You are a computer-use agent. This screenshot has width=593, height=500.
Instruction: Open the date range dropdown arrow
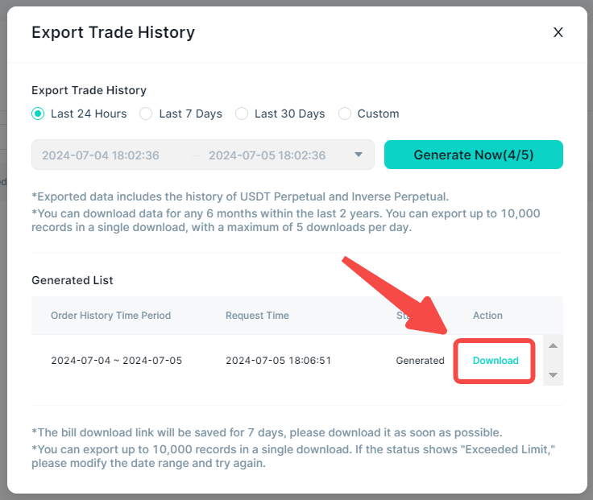click(x=359, y=155)
